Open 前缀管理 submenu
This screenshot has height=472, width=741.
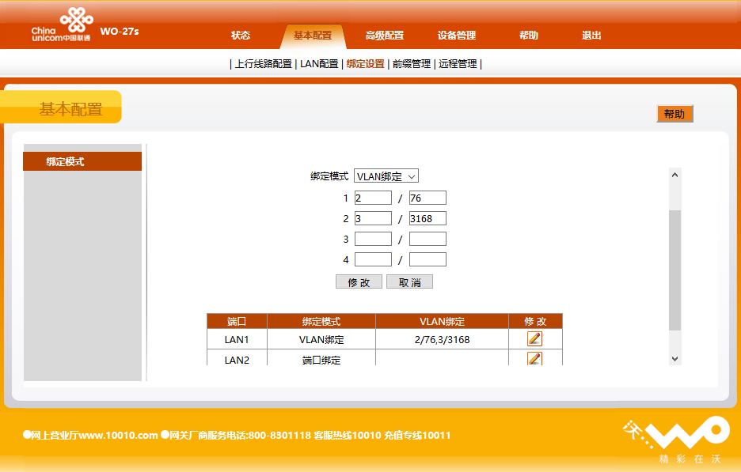click(412, 64)
